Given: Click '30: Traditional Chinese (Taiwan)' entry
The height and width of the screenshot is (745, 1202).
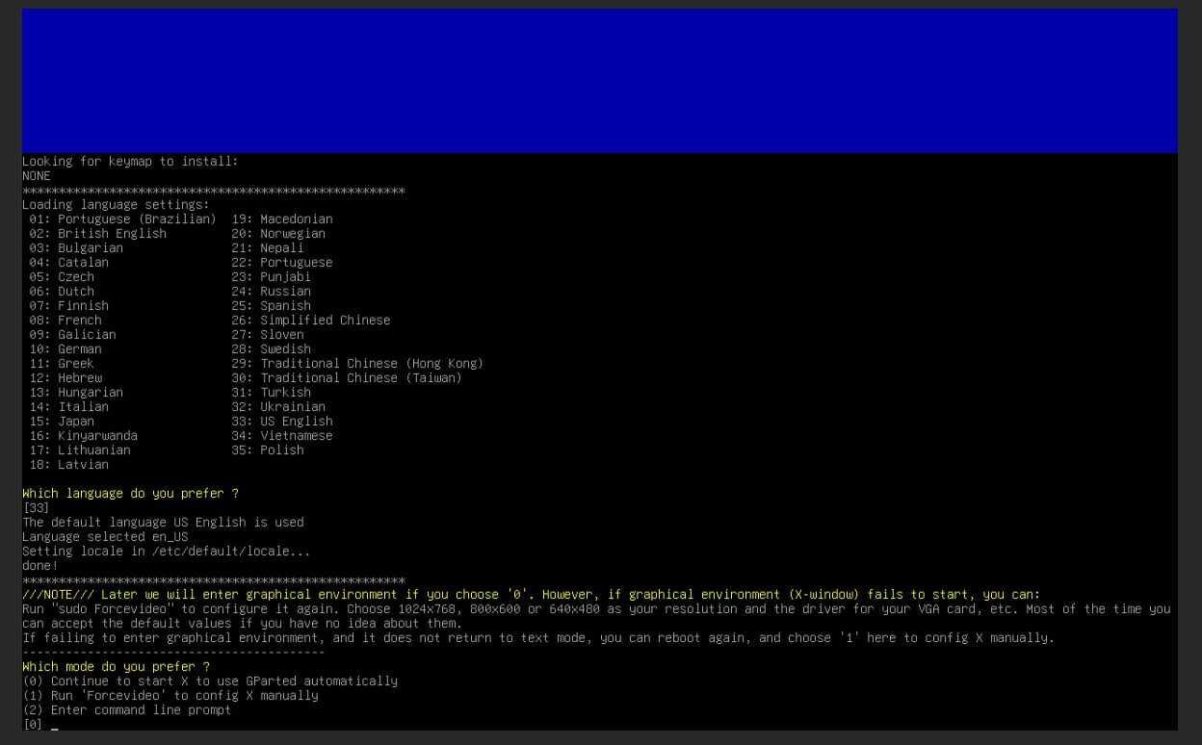Looking at the screenshot, I should click(x=347, y=378).
